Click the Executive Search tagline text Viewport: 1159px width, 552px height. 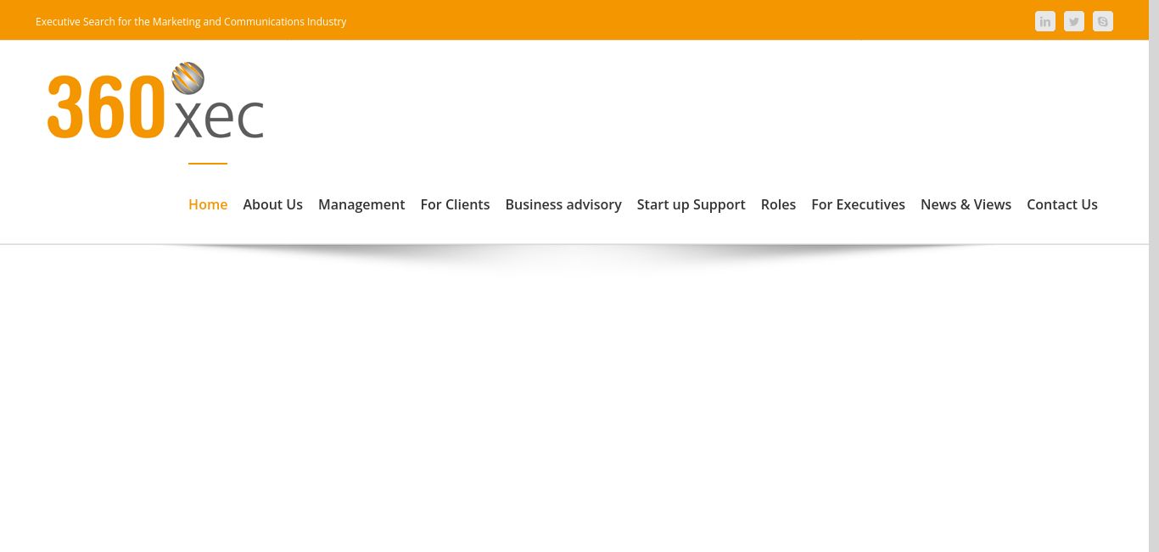click(x=191, y=21)
